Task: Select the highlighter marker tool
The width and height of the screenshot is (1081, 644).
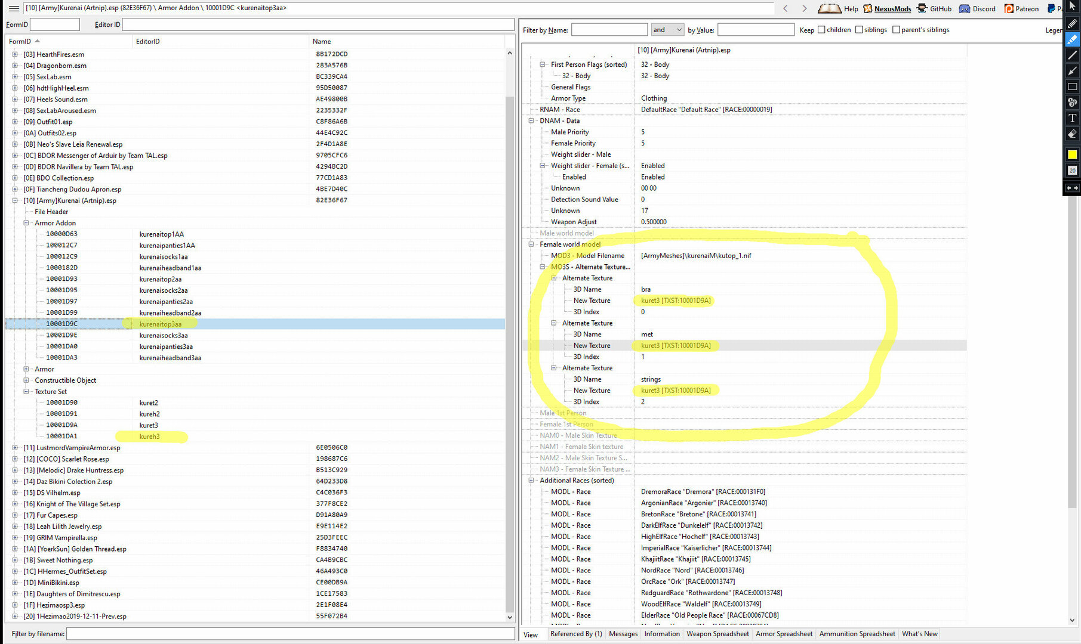Action: pyautogui.click(x=1072, y=39)
